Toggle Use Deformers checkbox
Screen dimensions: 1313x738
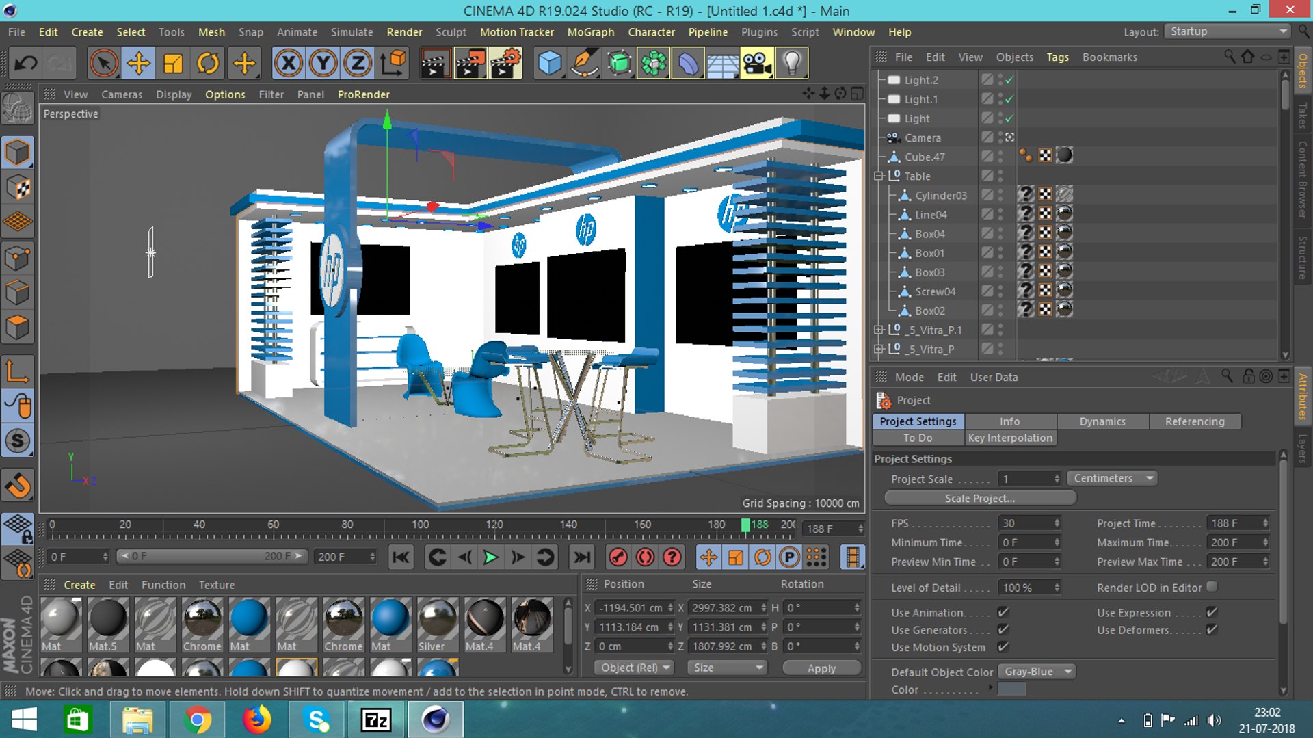coord(1212,629)
